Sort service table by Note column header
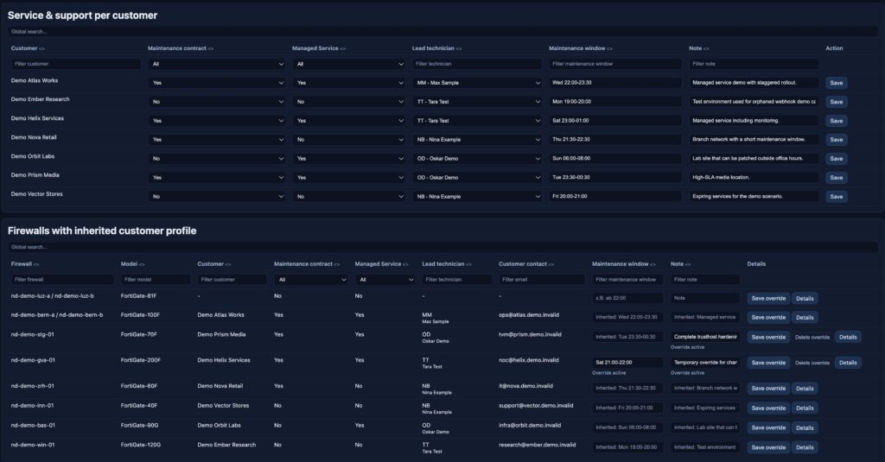885x462 pixels. pos(698,48)
